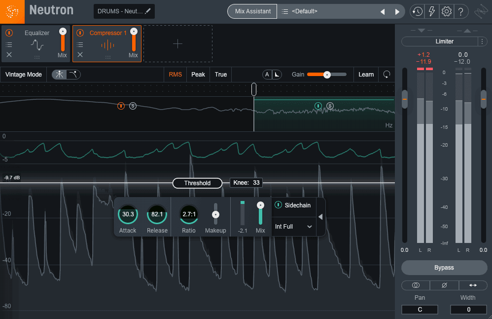
Task: Select the crossover band divider handle
Action: [x=254, y=89]
